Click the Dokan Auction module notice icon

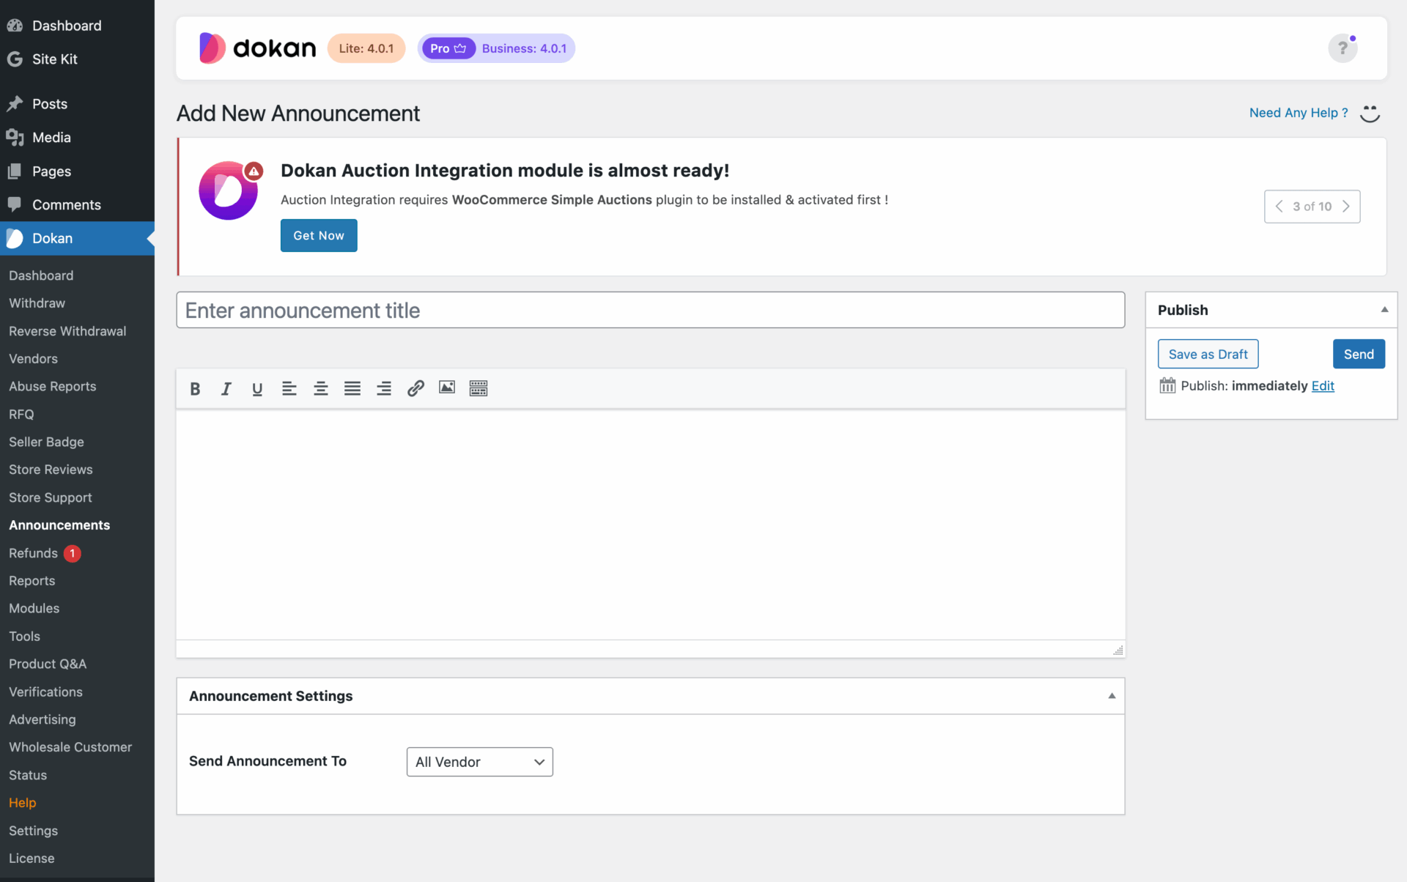229,190
